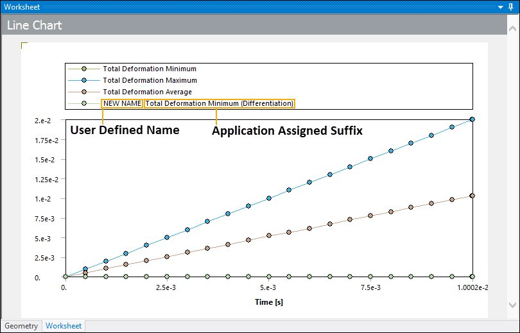Click the 2.e-2 y-axis value

(x=43, y=121)
